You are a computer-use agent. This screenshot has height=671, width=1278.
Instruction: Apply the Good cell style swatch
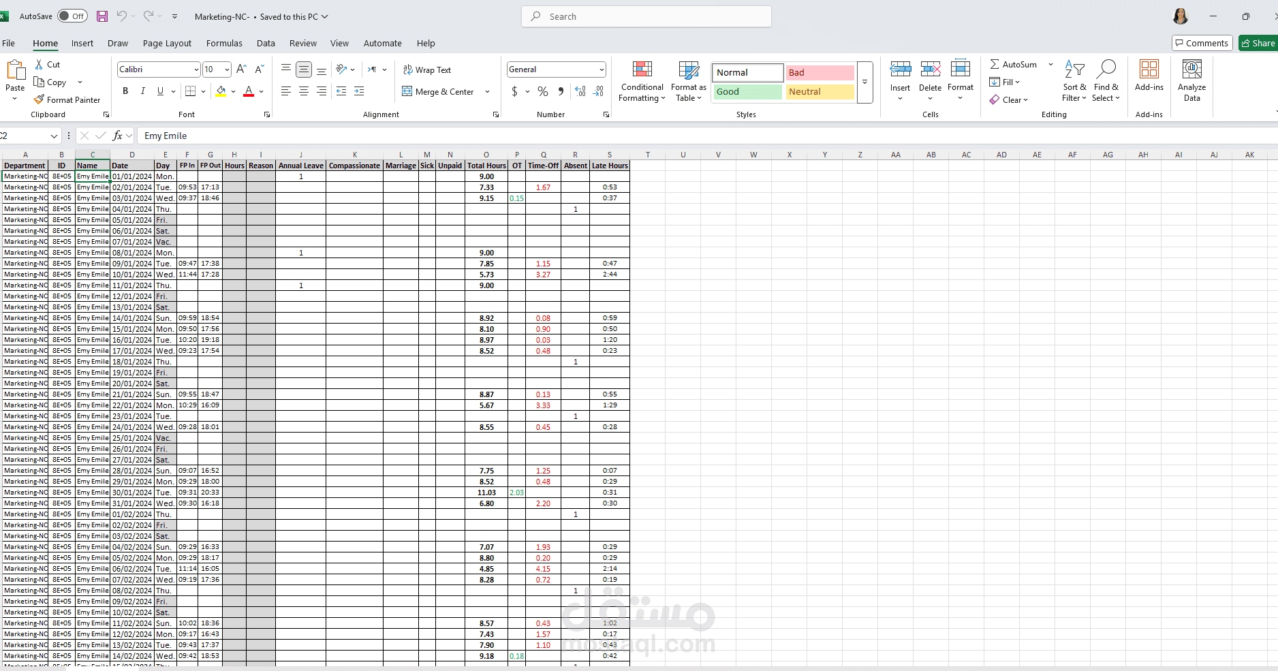[748, 91]
